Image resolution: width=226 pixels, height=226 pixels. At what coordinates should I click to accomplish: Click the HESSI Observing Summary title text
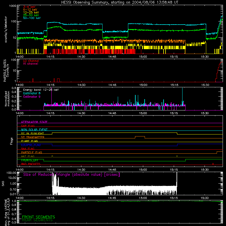pos(119,3)
